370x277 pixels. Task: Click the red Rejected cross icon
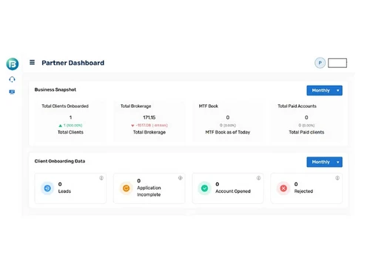click(283, 188)
